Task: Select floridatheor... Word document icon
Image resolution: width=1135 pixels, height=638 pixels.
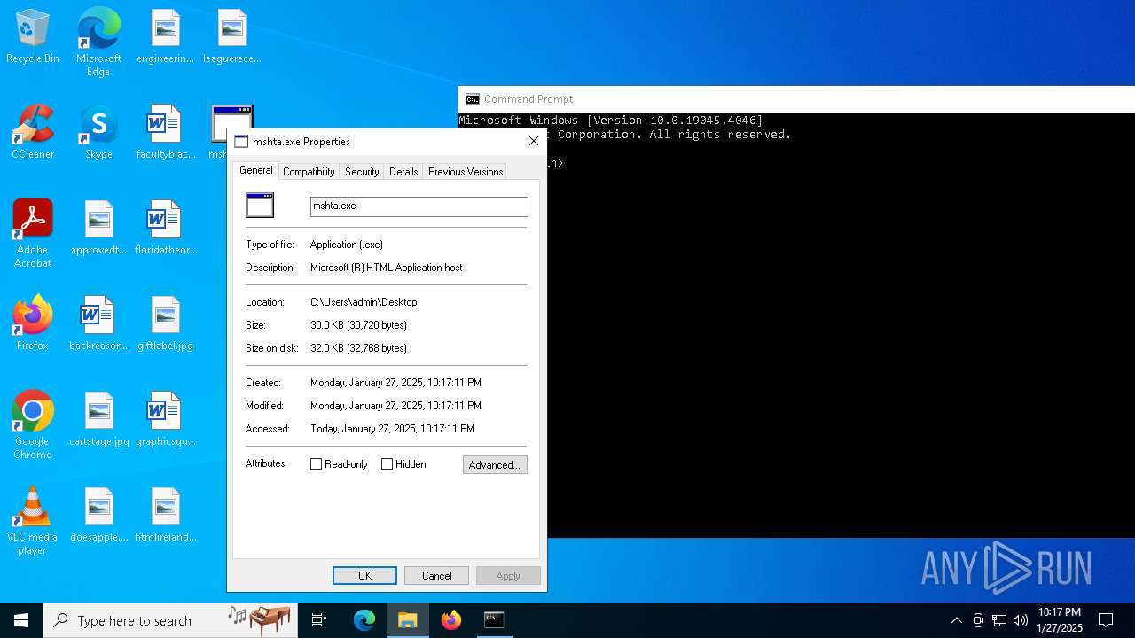Action: coord(165,228)
